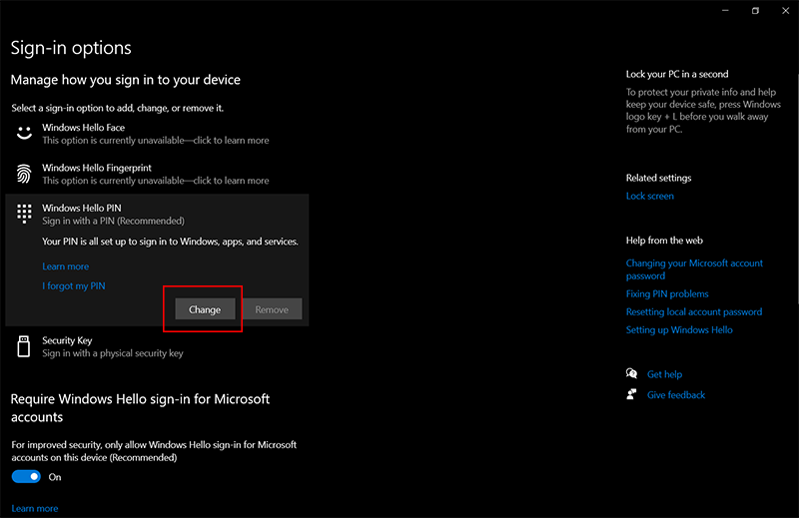The width and height of the screenshot is (799, 518).
Task: Open Learn more link under PIN
Action: tap(65, 266)
